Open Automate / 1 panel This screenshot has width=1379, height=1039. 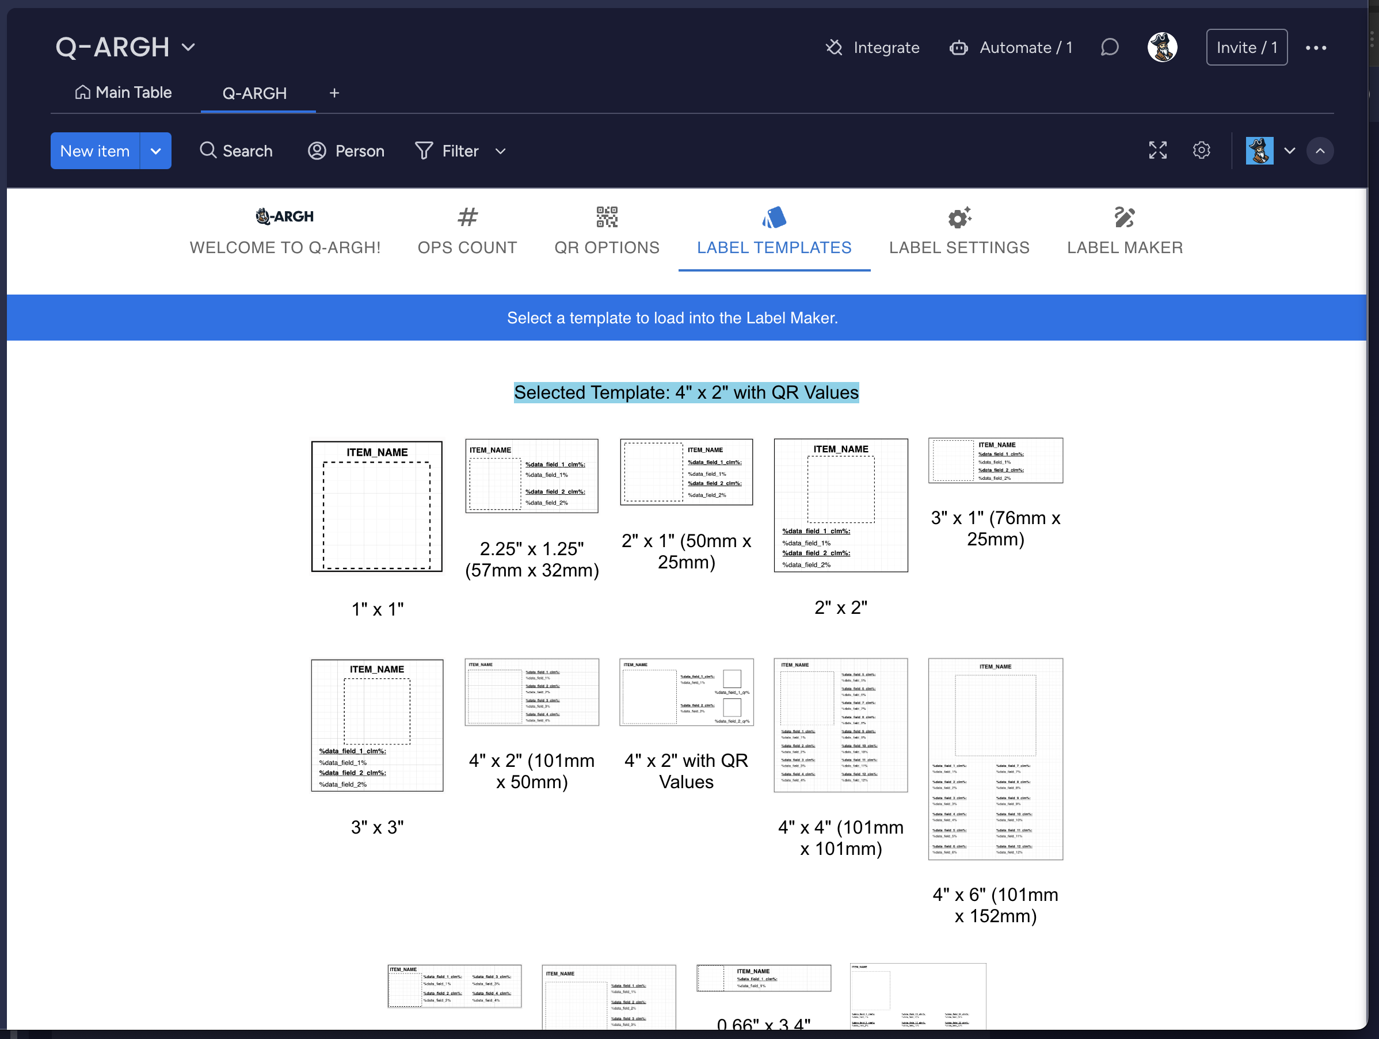pyautogui.click(x=1011, y=47)
